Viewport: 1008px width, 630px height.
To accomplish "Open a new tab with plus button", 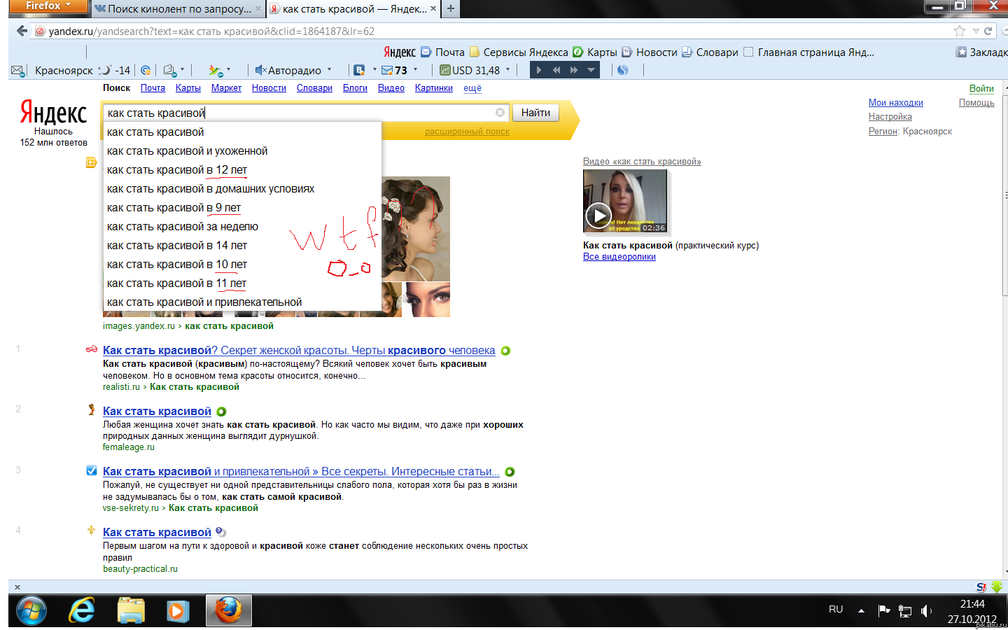I will (451, 8).
